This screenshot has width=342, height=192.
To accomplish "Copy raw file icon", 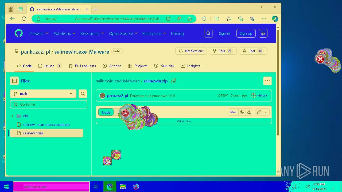I will 242,112.
